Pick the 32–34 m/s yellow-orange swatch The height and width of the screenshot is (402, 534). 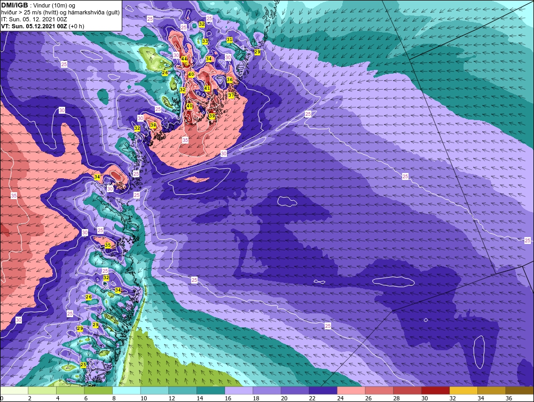tap(464, 390)
